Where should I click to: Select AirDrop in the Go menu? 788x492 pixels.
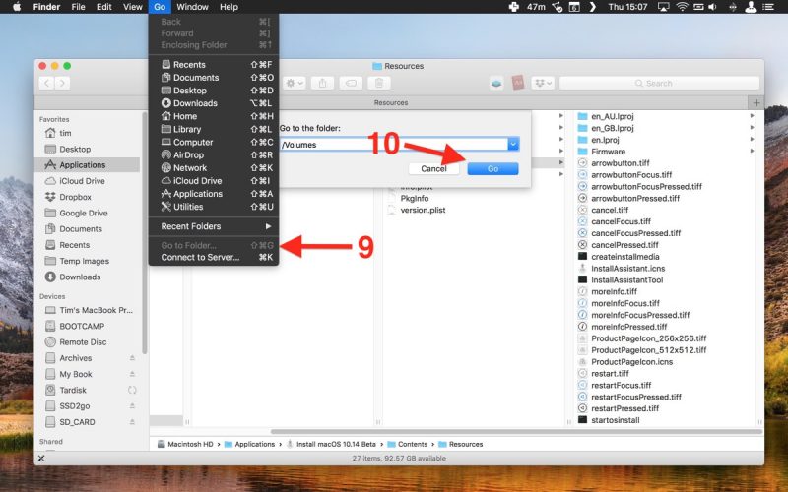tap(214, 154)
